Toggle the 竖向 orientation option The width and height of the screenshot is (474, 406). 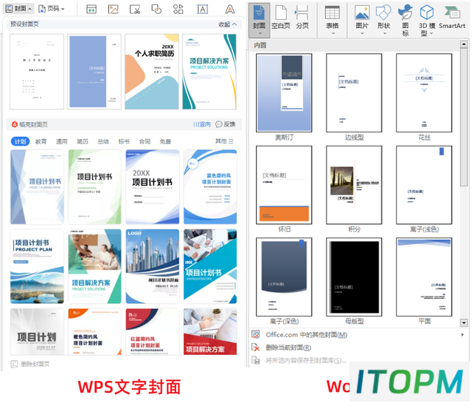(201, 124)
